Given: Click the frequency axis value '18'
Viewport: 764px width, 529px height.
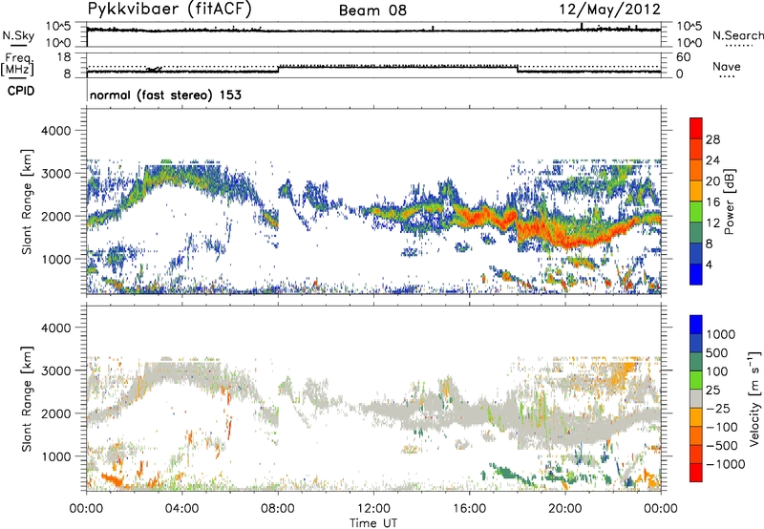Looking at the screenshot, I should click(x=64, y=57).
